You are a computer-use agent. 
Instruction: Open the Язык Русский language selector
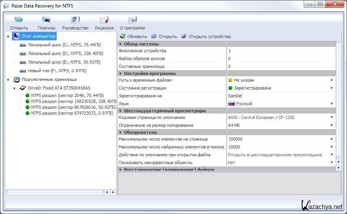(332, 104)
